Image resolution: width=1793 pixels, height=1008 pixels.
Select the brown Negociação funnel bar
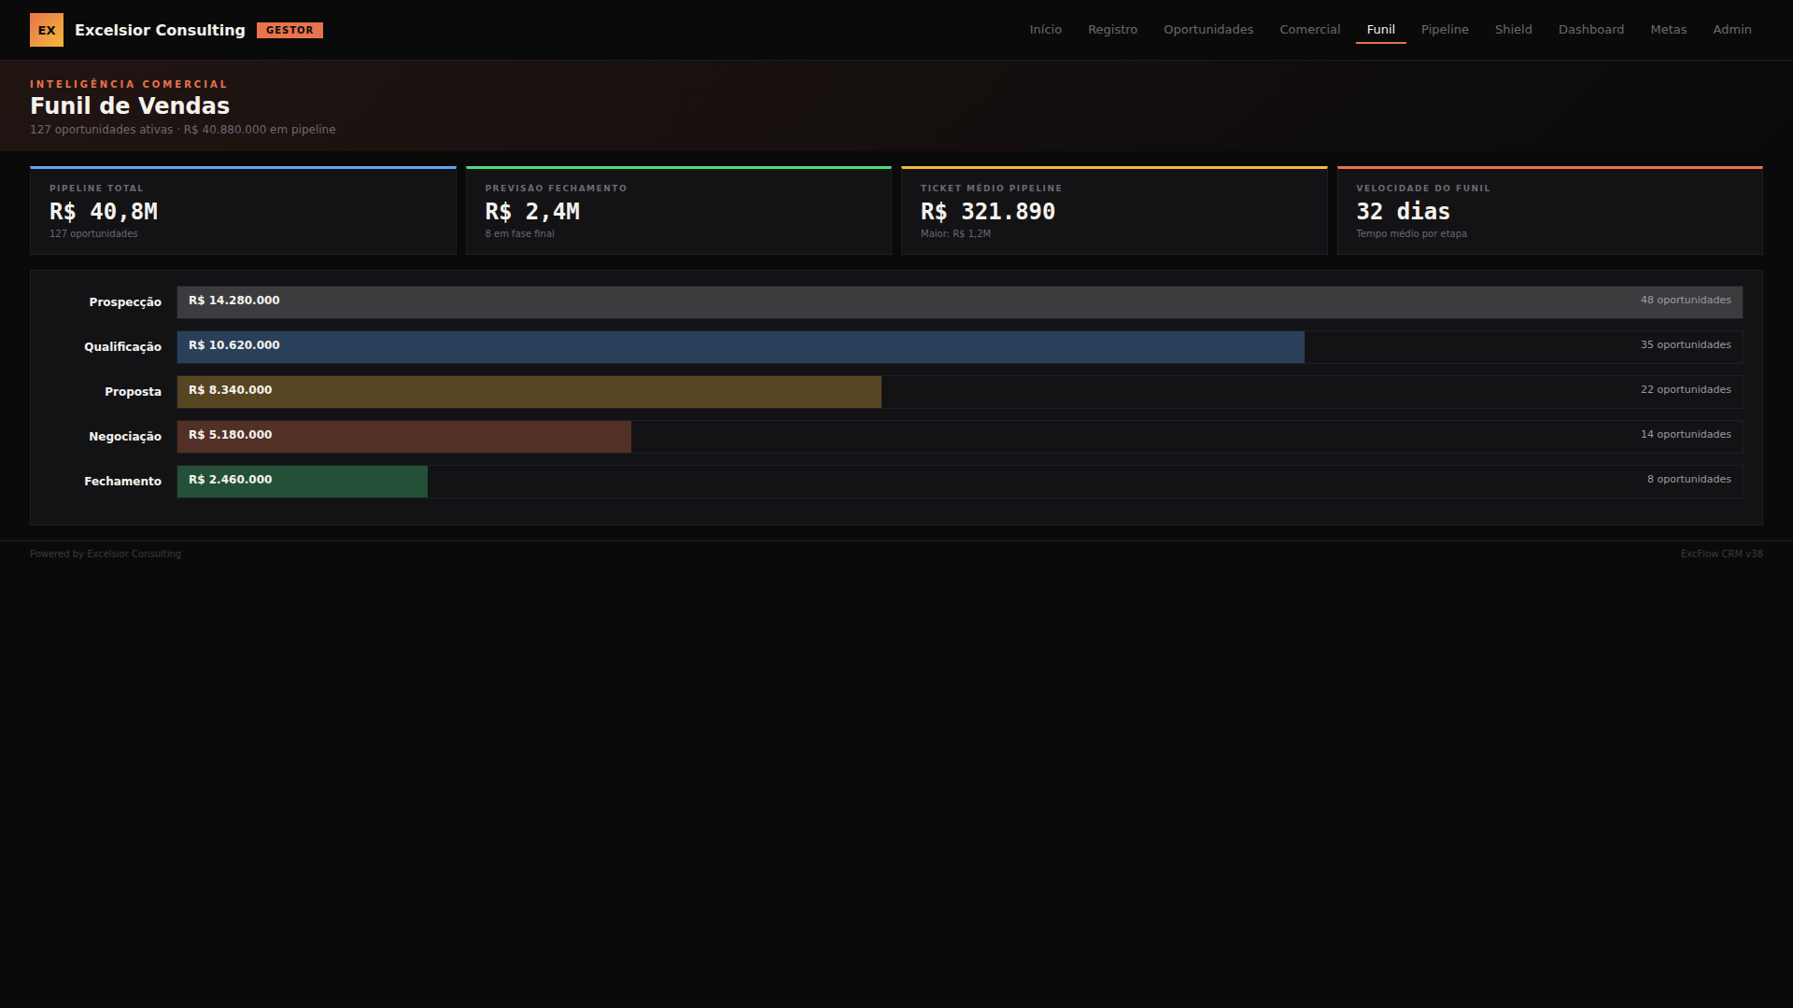(403, 437)
